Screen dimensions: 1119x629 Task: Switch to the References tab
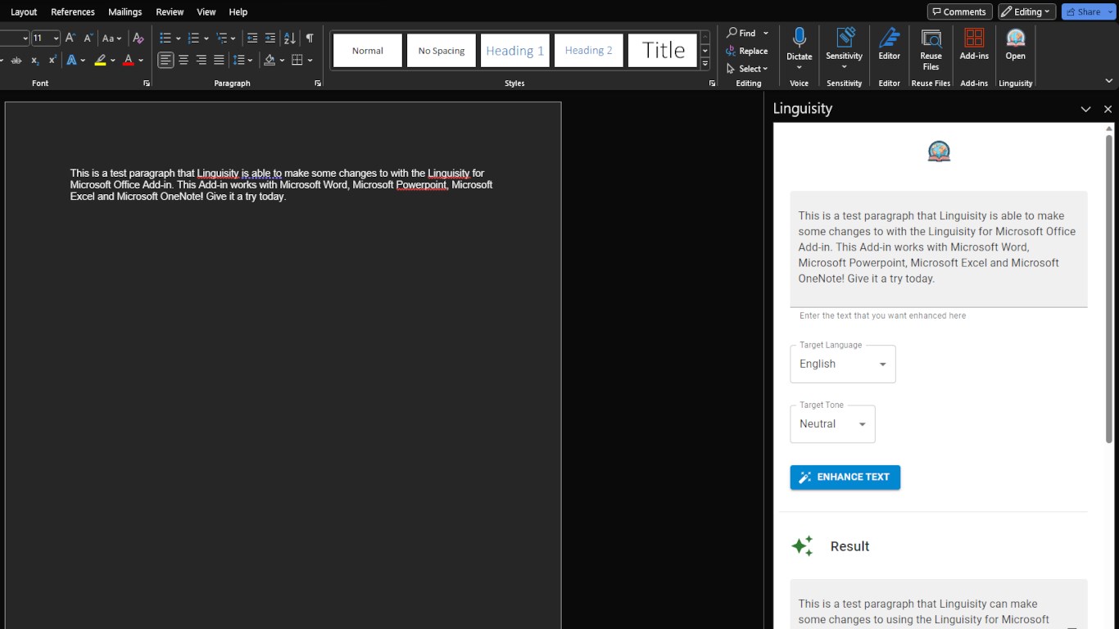[x=73, y=11]
